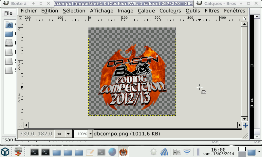Open the Couleurs menu

coord(170,11)
